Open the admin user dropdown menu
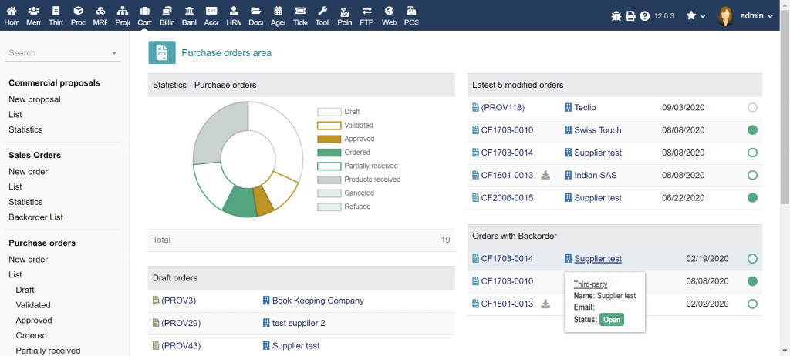 [x=745, y=16]
